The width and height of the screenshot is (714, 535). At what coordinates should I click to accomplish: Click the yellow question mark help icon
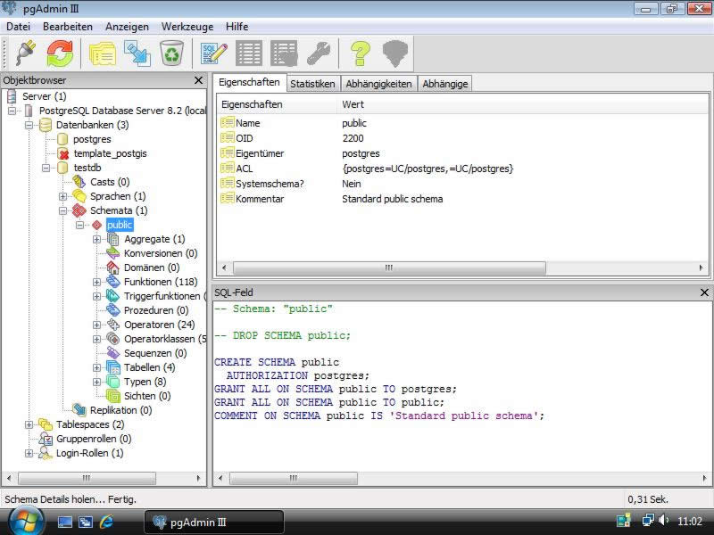click(361, 53)
